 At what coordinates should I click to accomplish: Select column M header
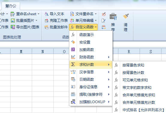pyautogui.click(x=21, y=52)
